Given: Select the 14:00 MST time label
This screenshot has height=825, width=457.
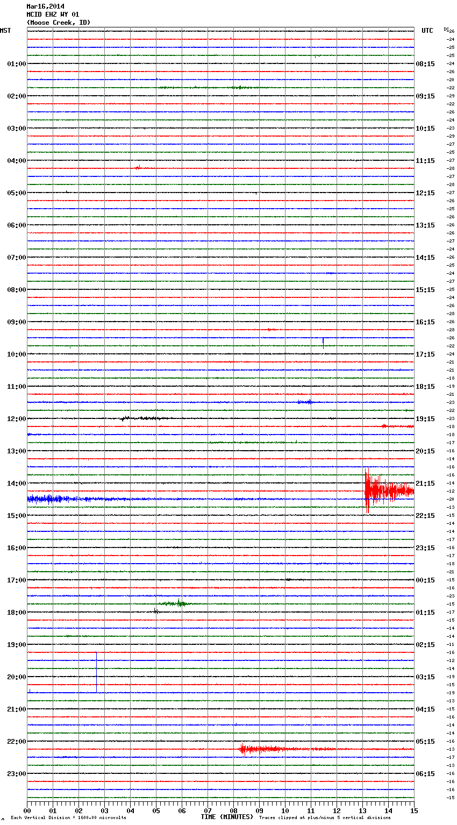Looking at the screenshot, I should 16,483.
